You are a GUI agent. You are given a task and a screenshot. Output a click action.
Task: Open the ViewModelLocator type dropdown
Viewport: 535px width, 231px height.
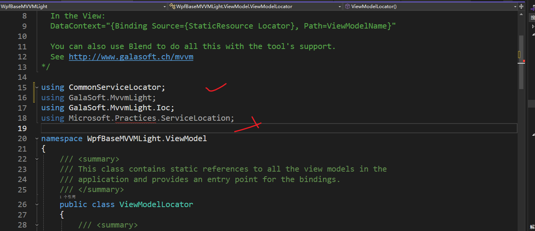tap(339, 6)
